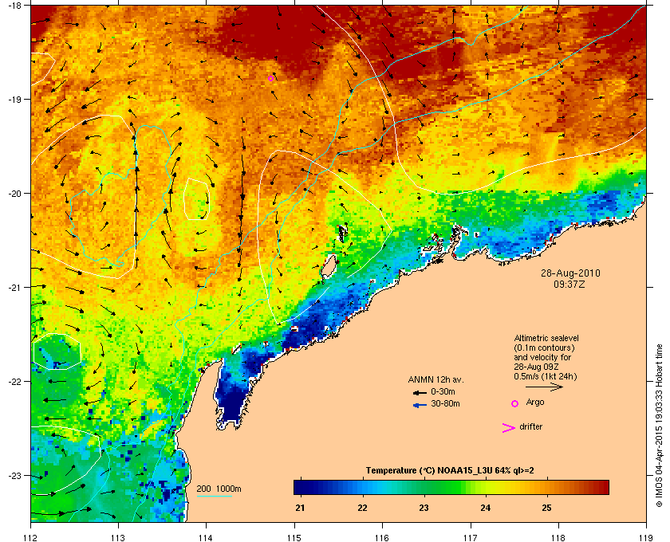The width and height of the screenshot is (670, 542).
Task: Click the Temperature NOAA15_L3U colorbar title
Action: [x=450, y=471]
